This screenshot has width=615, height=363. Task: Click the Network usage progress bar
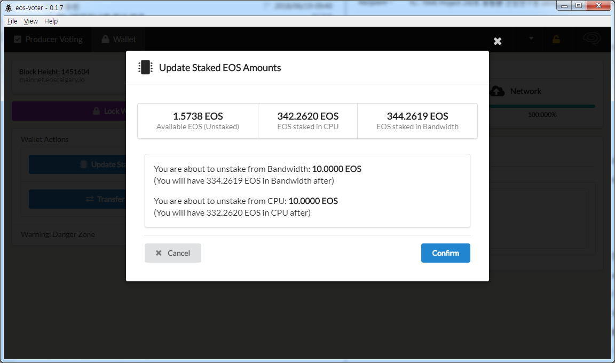(542, 106)
